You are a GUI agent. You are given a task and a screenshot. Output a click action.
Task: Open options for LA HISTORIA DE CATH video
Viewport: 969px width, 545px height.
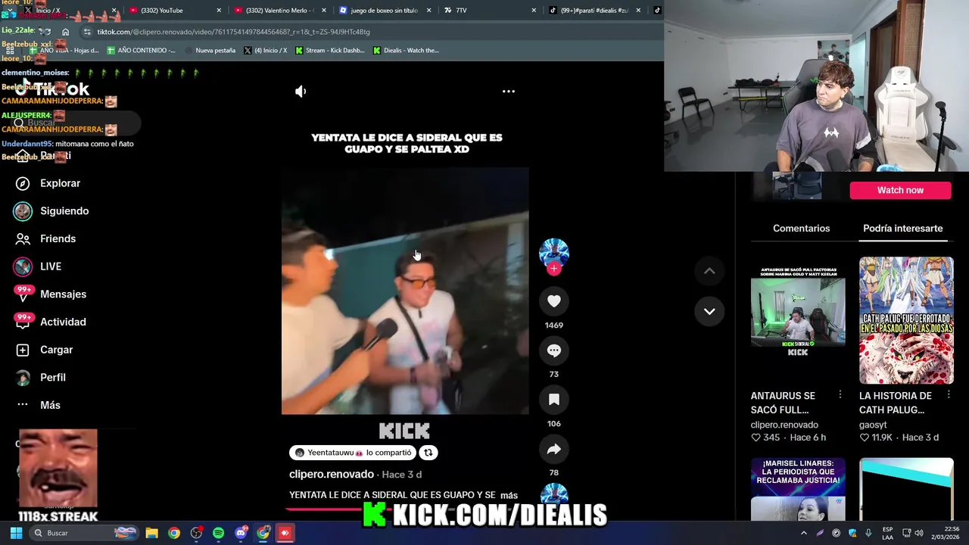click(x=949, y=395)
